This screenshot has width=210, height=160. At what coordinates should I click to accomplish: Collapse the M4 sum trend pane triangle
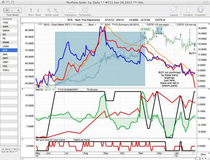22,139
